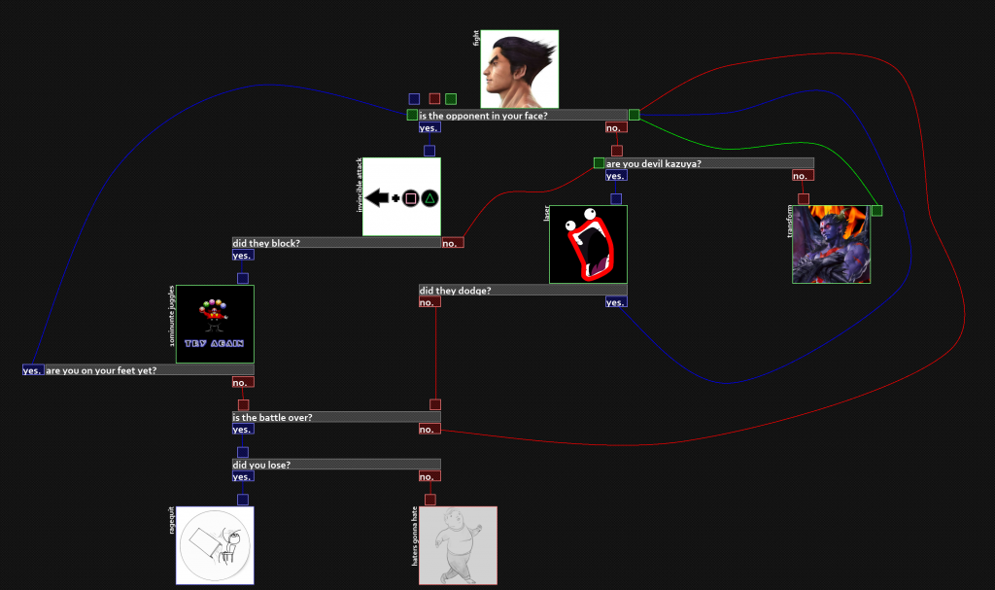Click 'no.' under 'are you on your feet yet?'
This screenshot has width=995, height=590.
click(x=243, y=382)
